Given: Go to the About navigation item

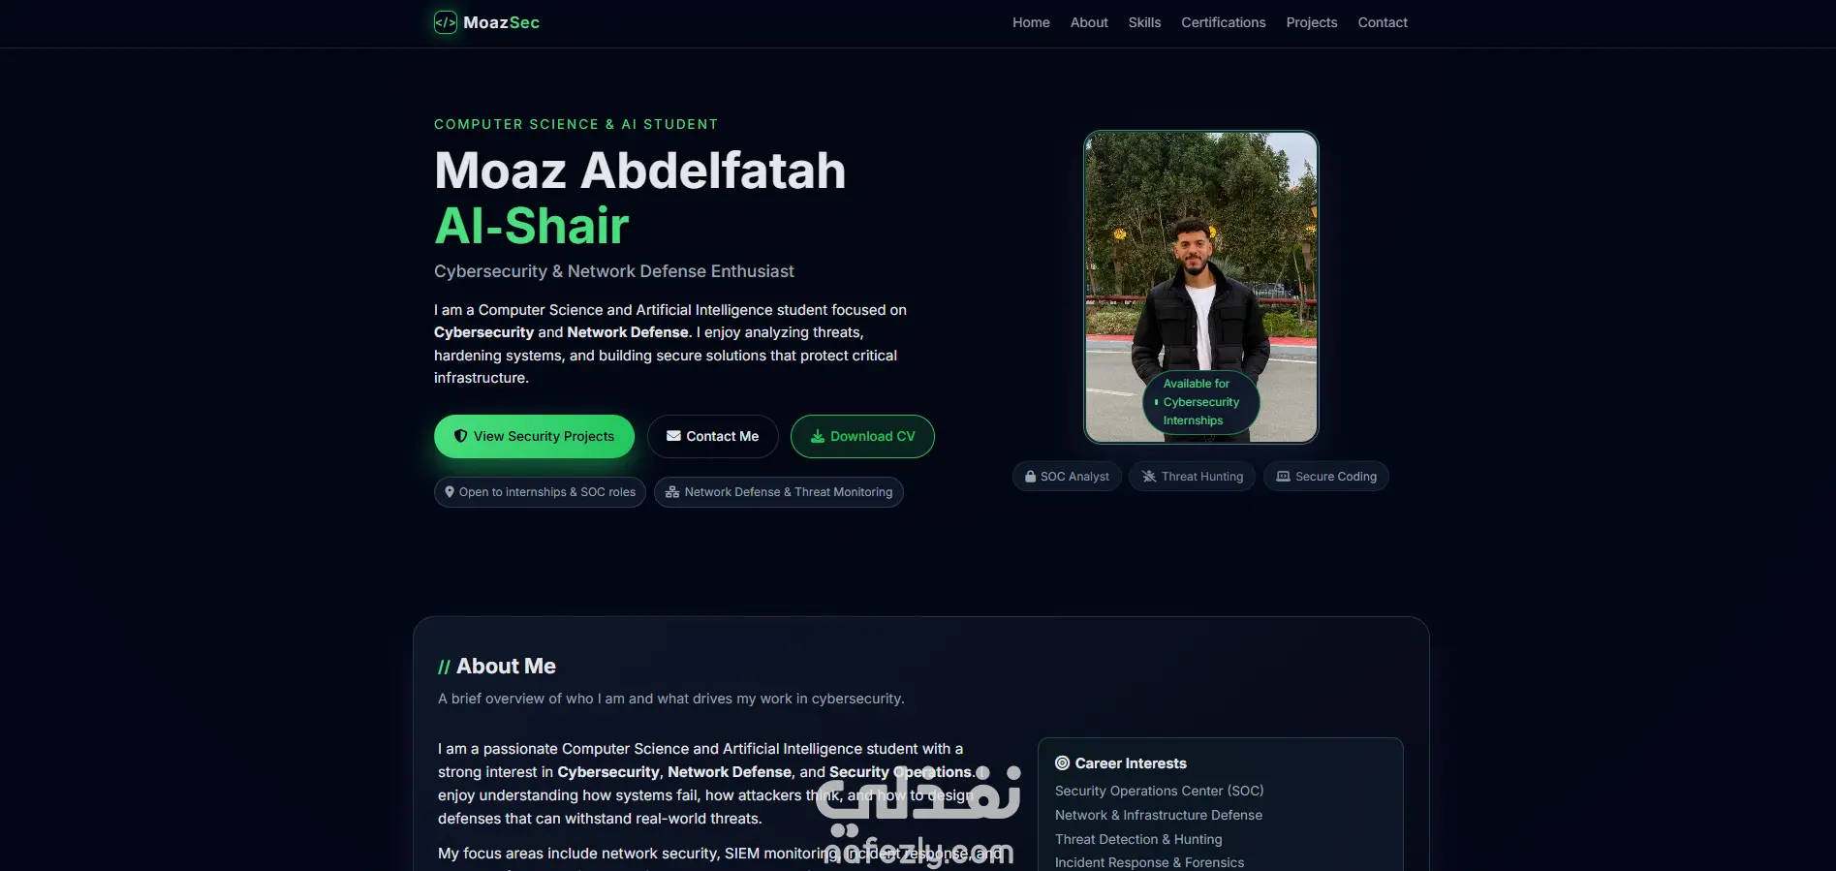Looking at the screenshot, I should [1089, 22].
